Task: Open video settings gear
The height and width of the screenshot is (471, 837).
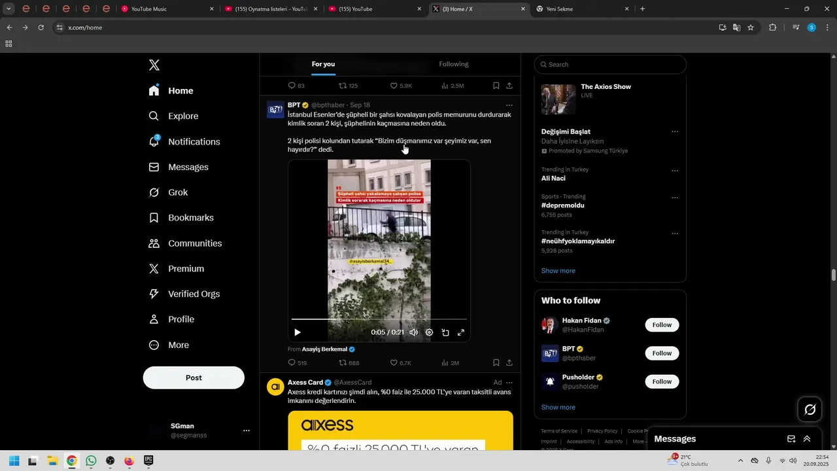Action: click(429, 332)
